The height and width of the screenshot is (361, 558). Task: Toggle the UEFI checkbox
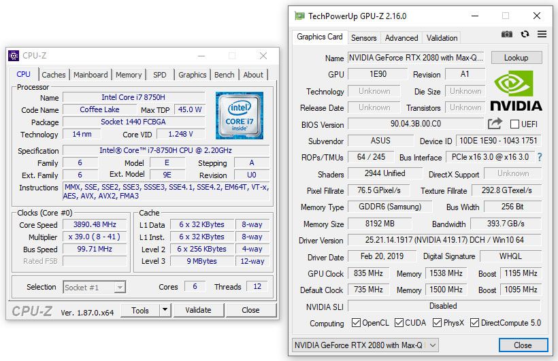pyautogui.click(x=514, y=124)
